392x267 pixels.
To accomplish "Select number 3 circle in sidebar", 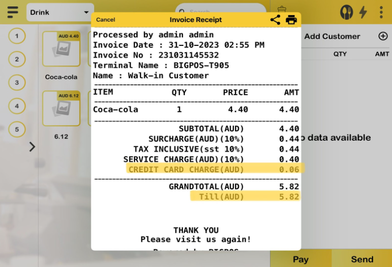I will click(17, 82).
